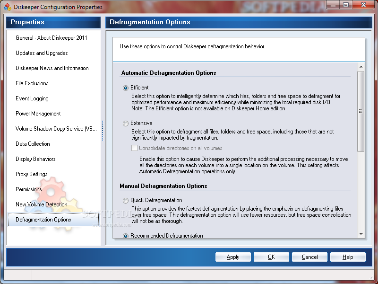Click the 'Automatic Defragmentation Options' heading
The width and height of the screenshot is (378, 284).
[x=169, y=73]
